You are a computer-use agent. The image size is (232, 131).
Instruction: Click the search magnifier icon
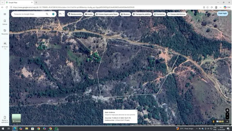(x=47, y=14)
